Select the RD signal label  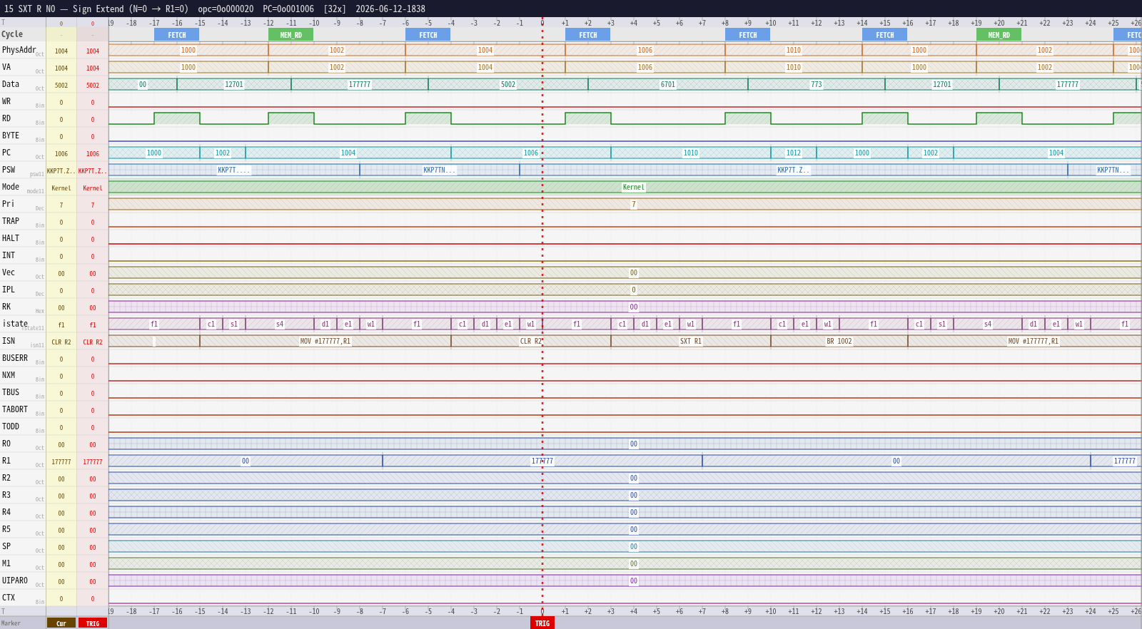coord(6,118)
